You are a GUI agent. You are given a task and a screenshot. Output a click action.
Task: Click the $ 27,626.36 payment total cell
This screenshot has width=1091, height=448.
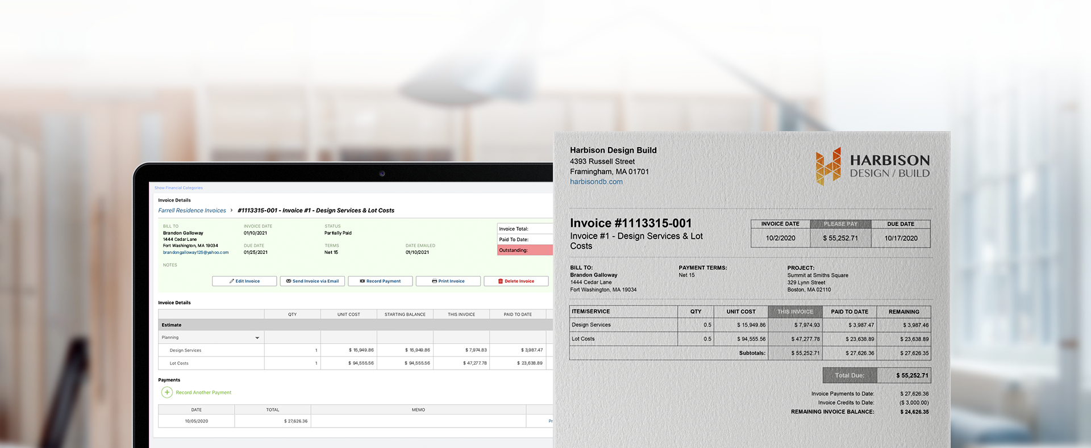tap(273, 421)
